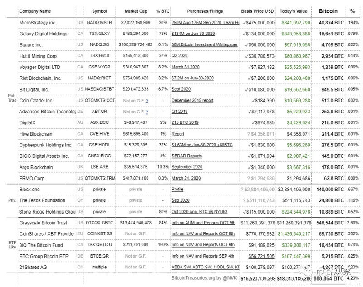The image size is (363, 287).
Task: Open Hive Blockchain 'Report' link
Action: point(178,134)
